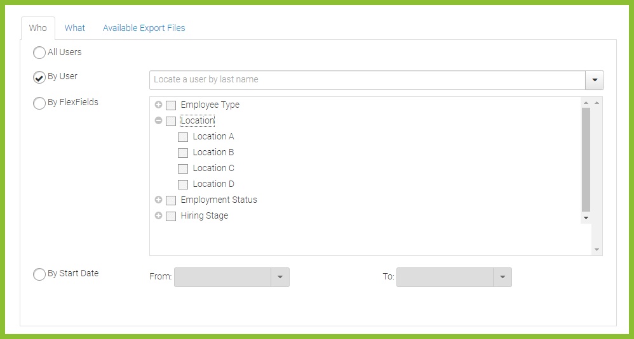Click the Locate a user by last name field
Viewport: 634px width, 339px height.
(x=368, y=80)
